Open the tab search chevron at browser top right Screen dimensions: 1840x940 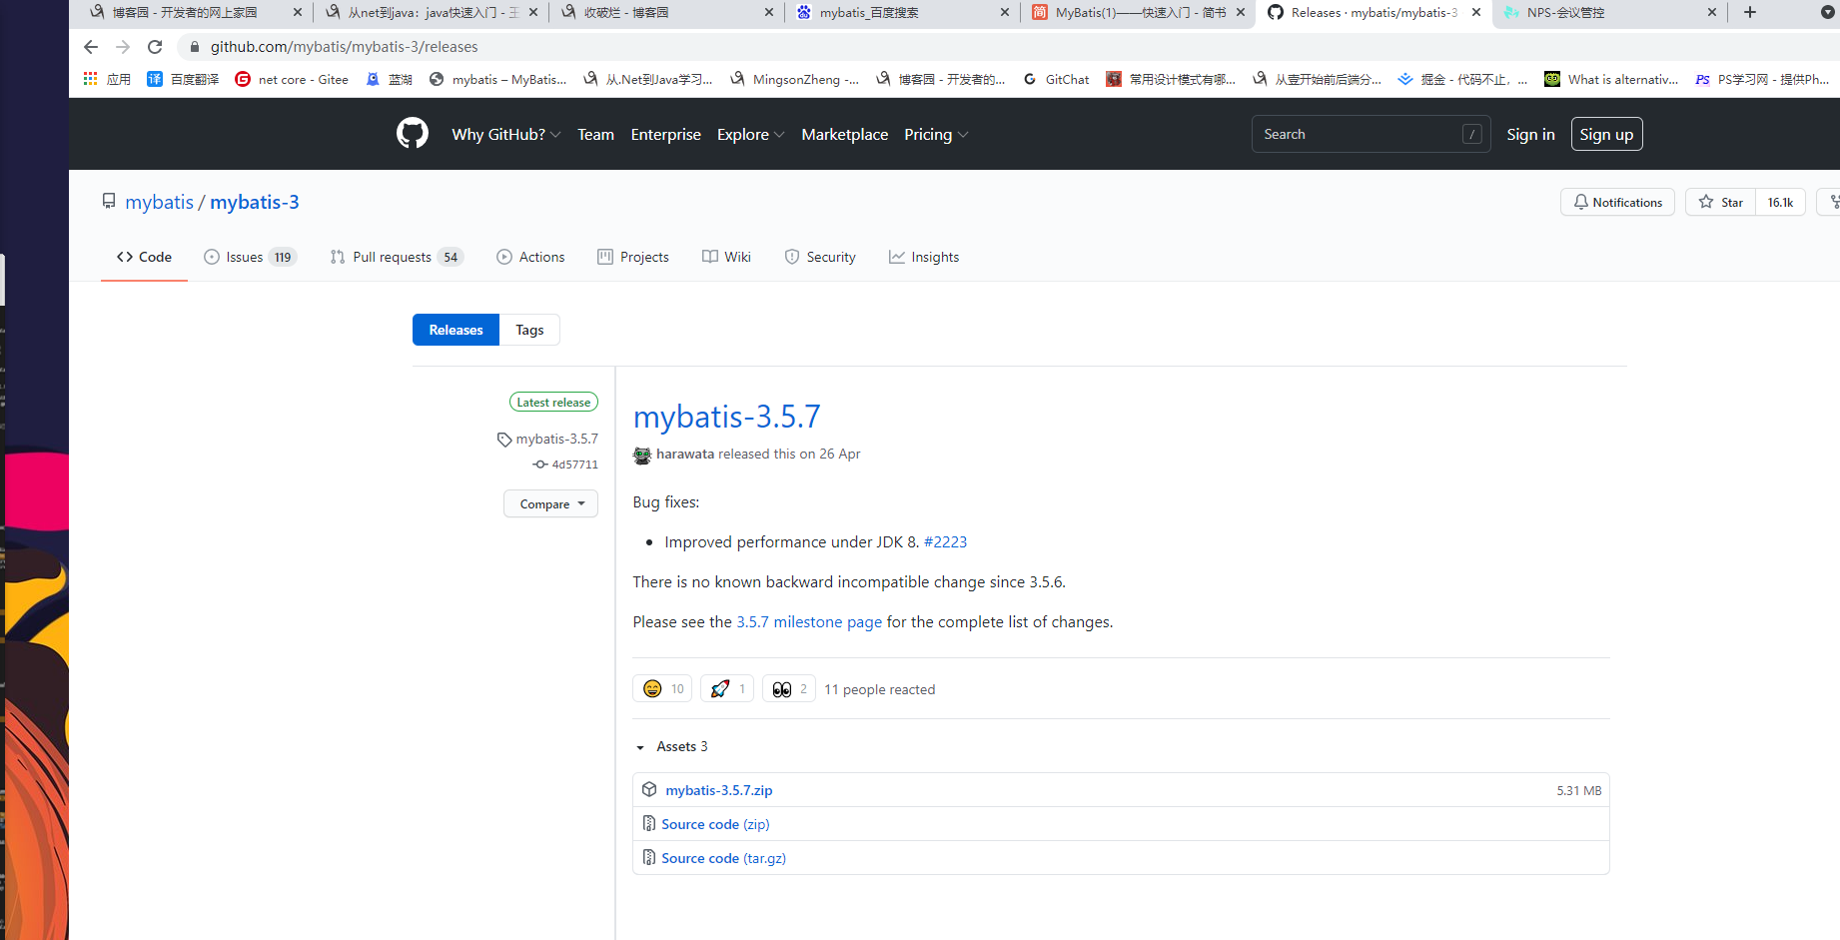1828,12
